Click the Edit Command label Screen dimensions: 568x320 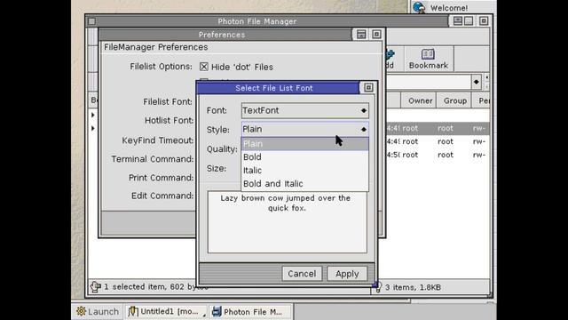pyautogui.click(x=162, y=196)
